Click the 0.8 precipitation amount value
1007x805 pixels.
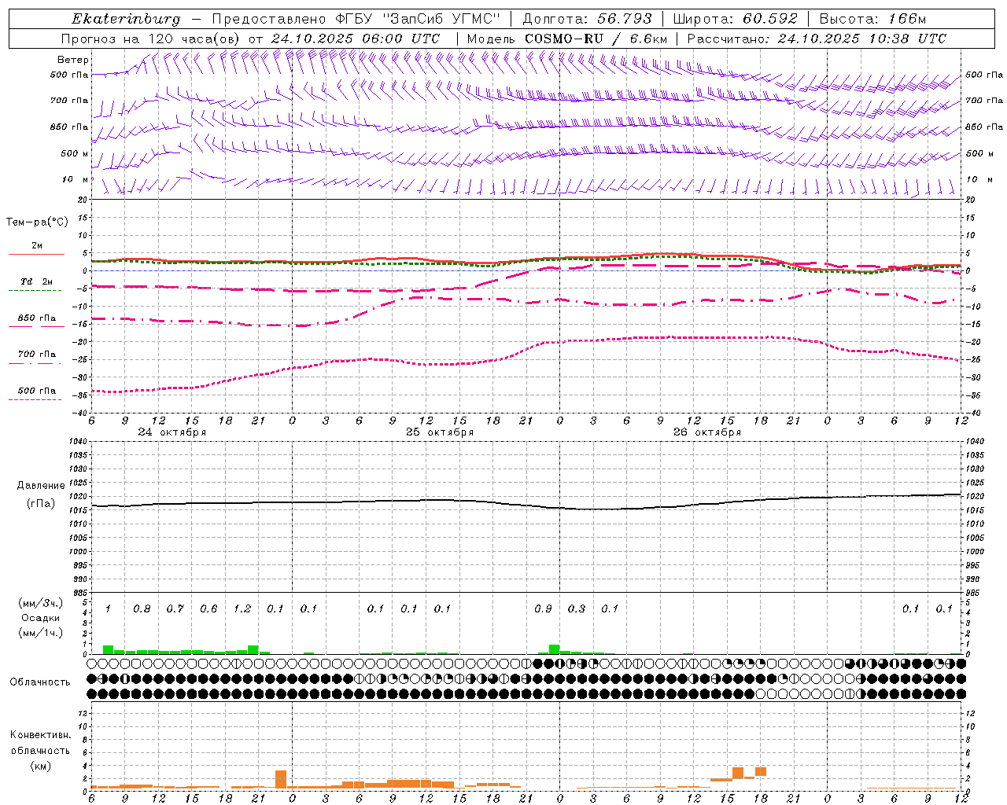click(142, 608)
